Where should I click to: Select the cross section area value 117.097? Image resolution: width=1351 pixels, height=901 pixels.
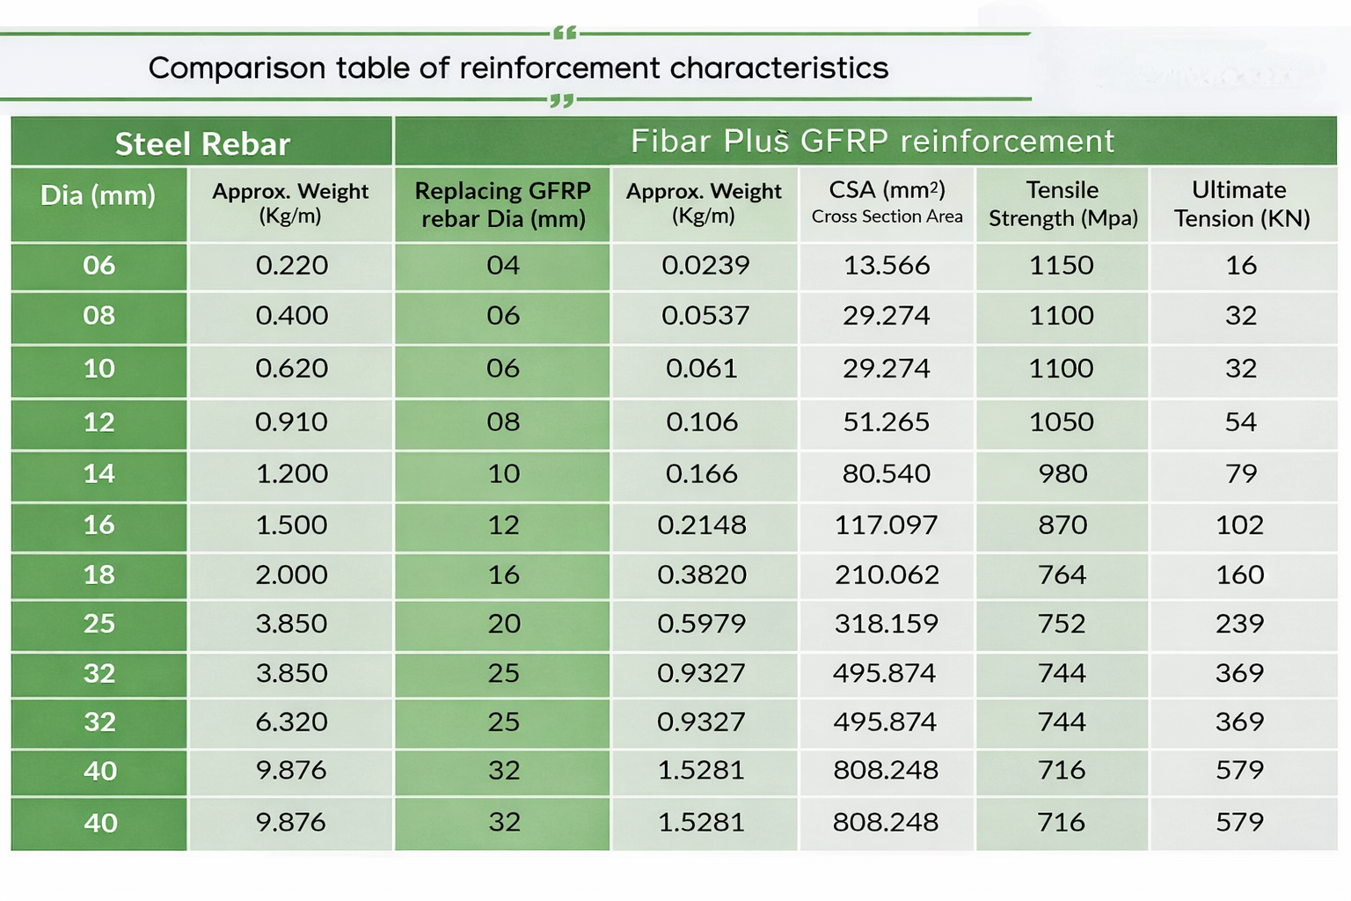[886, 525]
